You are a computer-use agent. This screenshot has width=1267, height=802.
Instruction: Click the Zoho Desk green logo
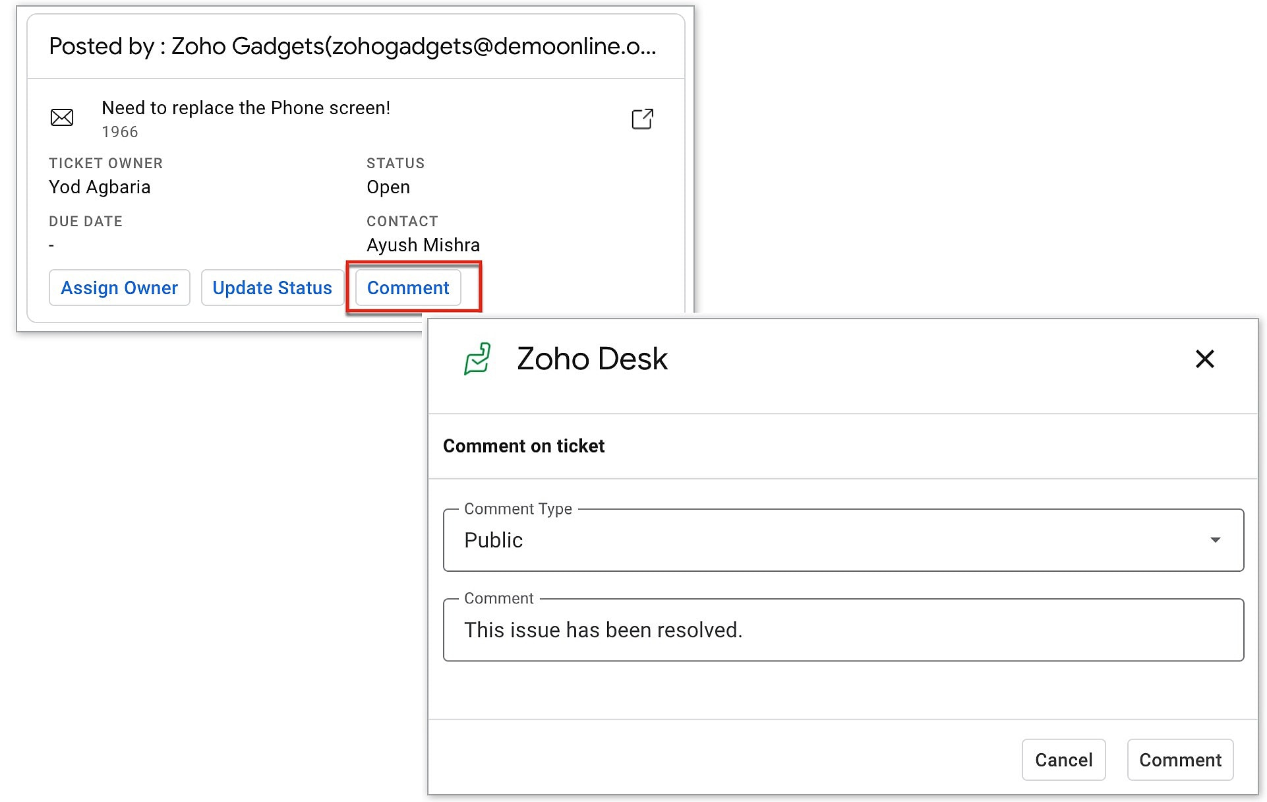coord(477,359)
